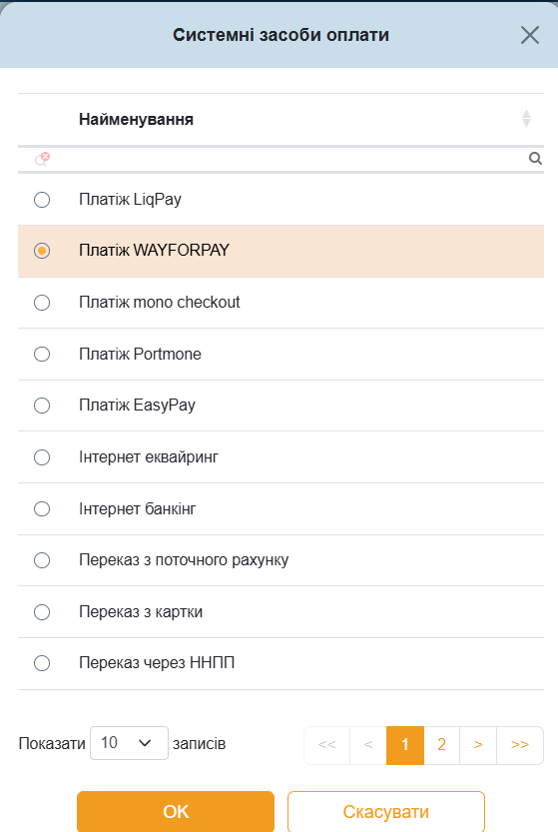Confirm selection with OK button
558x832 pixels.
[176, 811]
